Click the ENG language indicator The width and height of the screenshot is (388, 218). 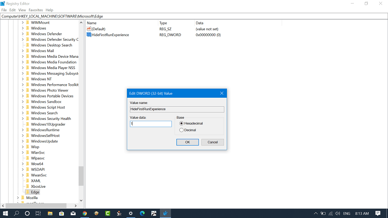346,213
